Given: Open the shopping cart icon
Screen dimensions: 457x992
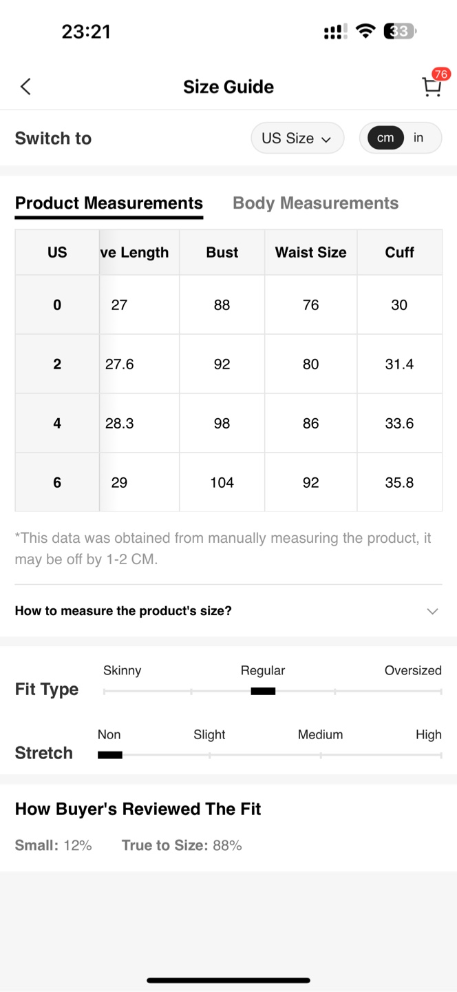Looking at the screenshot, I should coord(432,87).
